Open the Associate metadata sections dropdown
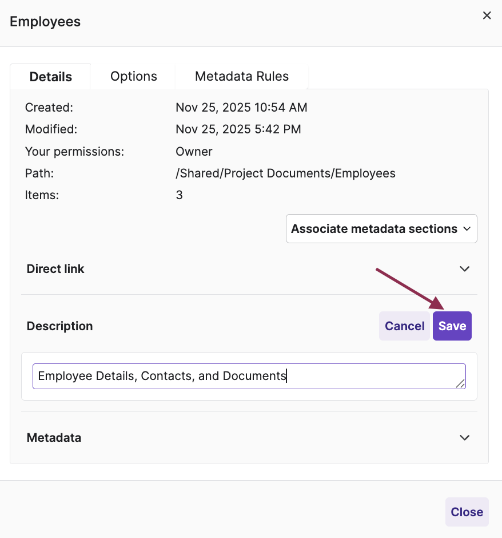The width and height of the screenshot is (502, 538). click(x=381, y=228)
